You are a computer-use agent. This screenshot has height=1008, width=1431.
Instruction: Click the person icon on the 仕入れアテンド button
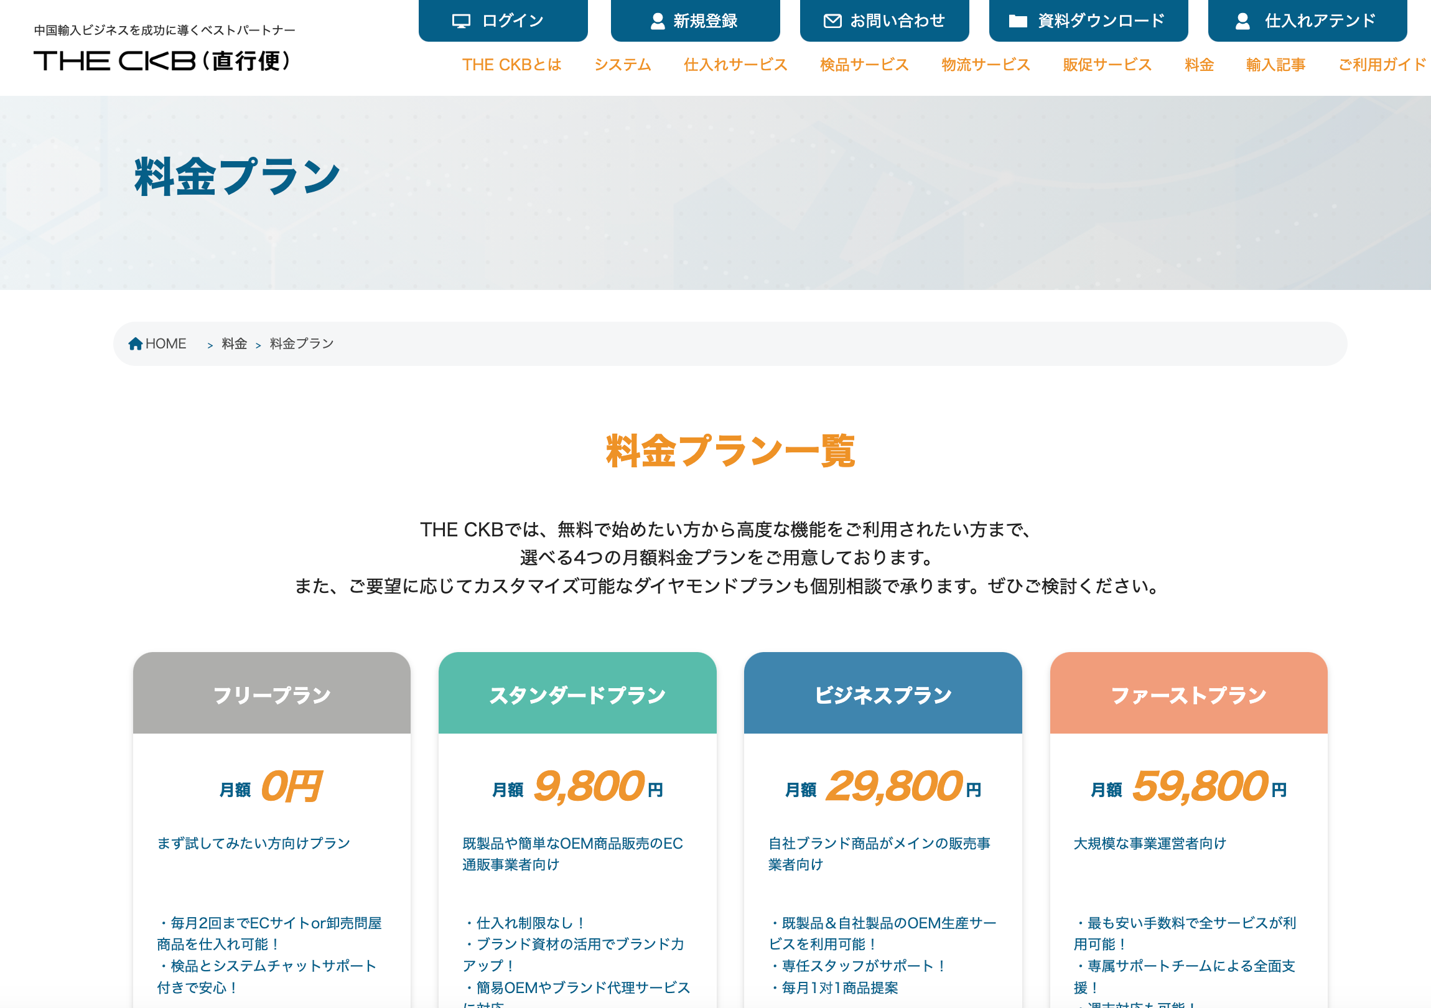[1242, 21]
